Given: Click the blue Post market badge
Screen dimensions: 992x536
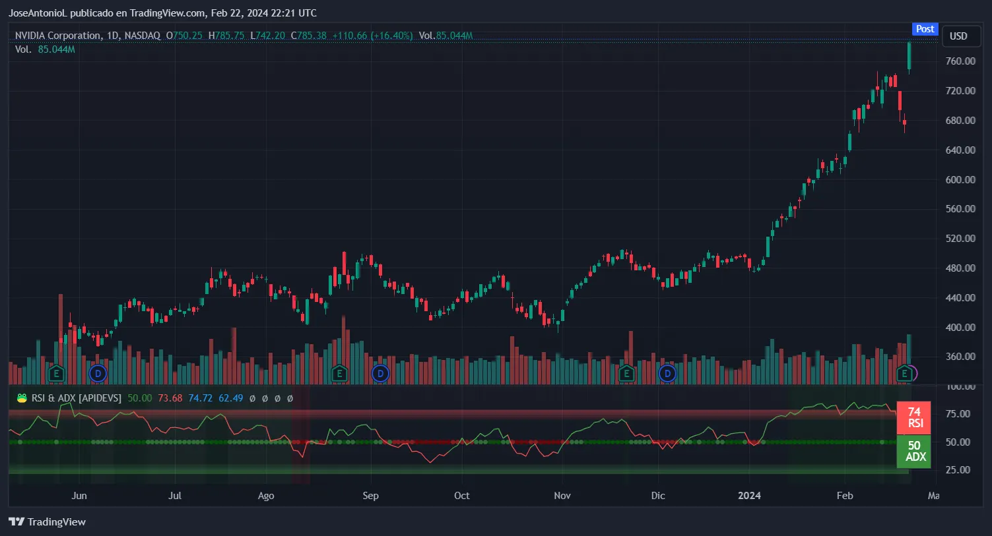Looking at the screenshot, I should pyautogui.click(x=925, y=29).
